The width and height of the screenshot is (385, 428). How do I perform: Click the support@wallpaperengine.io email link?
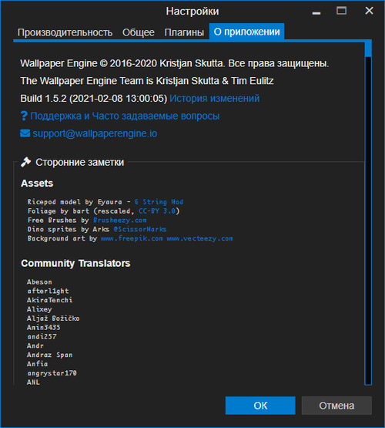(x=95, y=133)
